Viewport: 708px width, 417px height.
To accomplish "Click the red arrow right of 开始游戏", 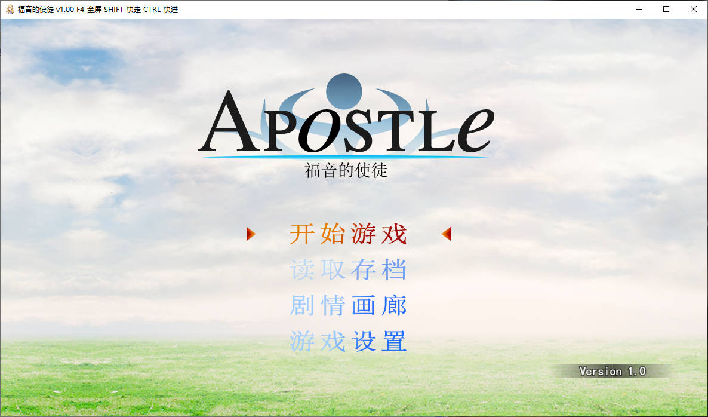I will point(446,234).
